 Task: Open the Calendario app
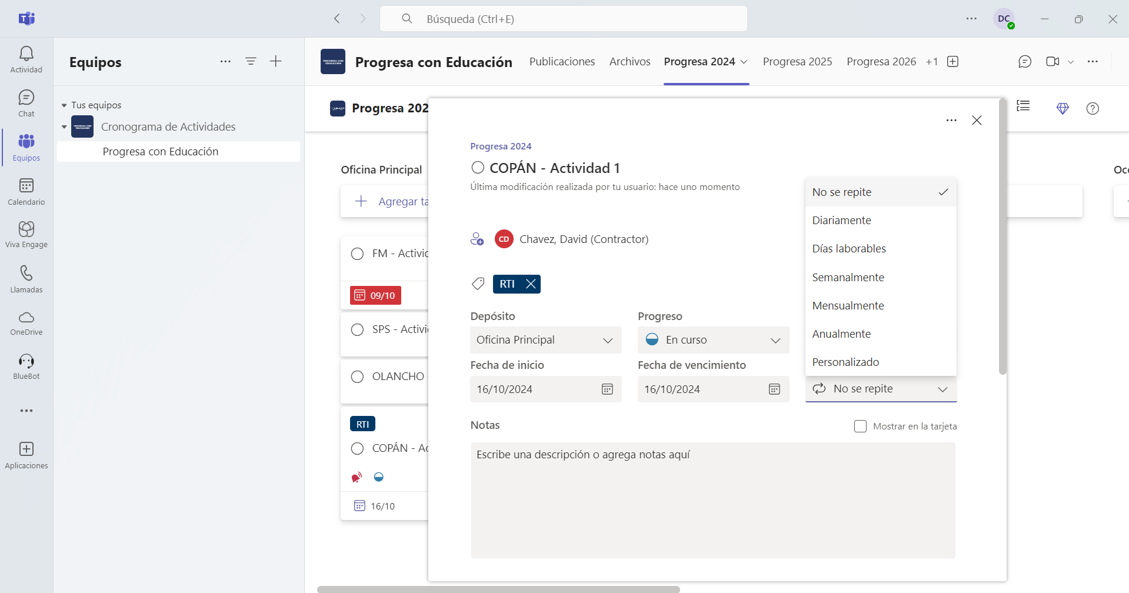(x=26, y=192)
